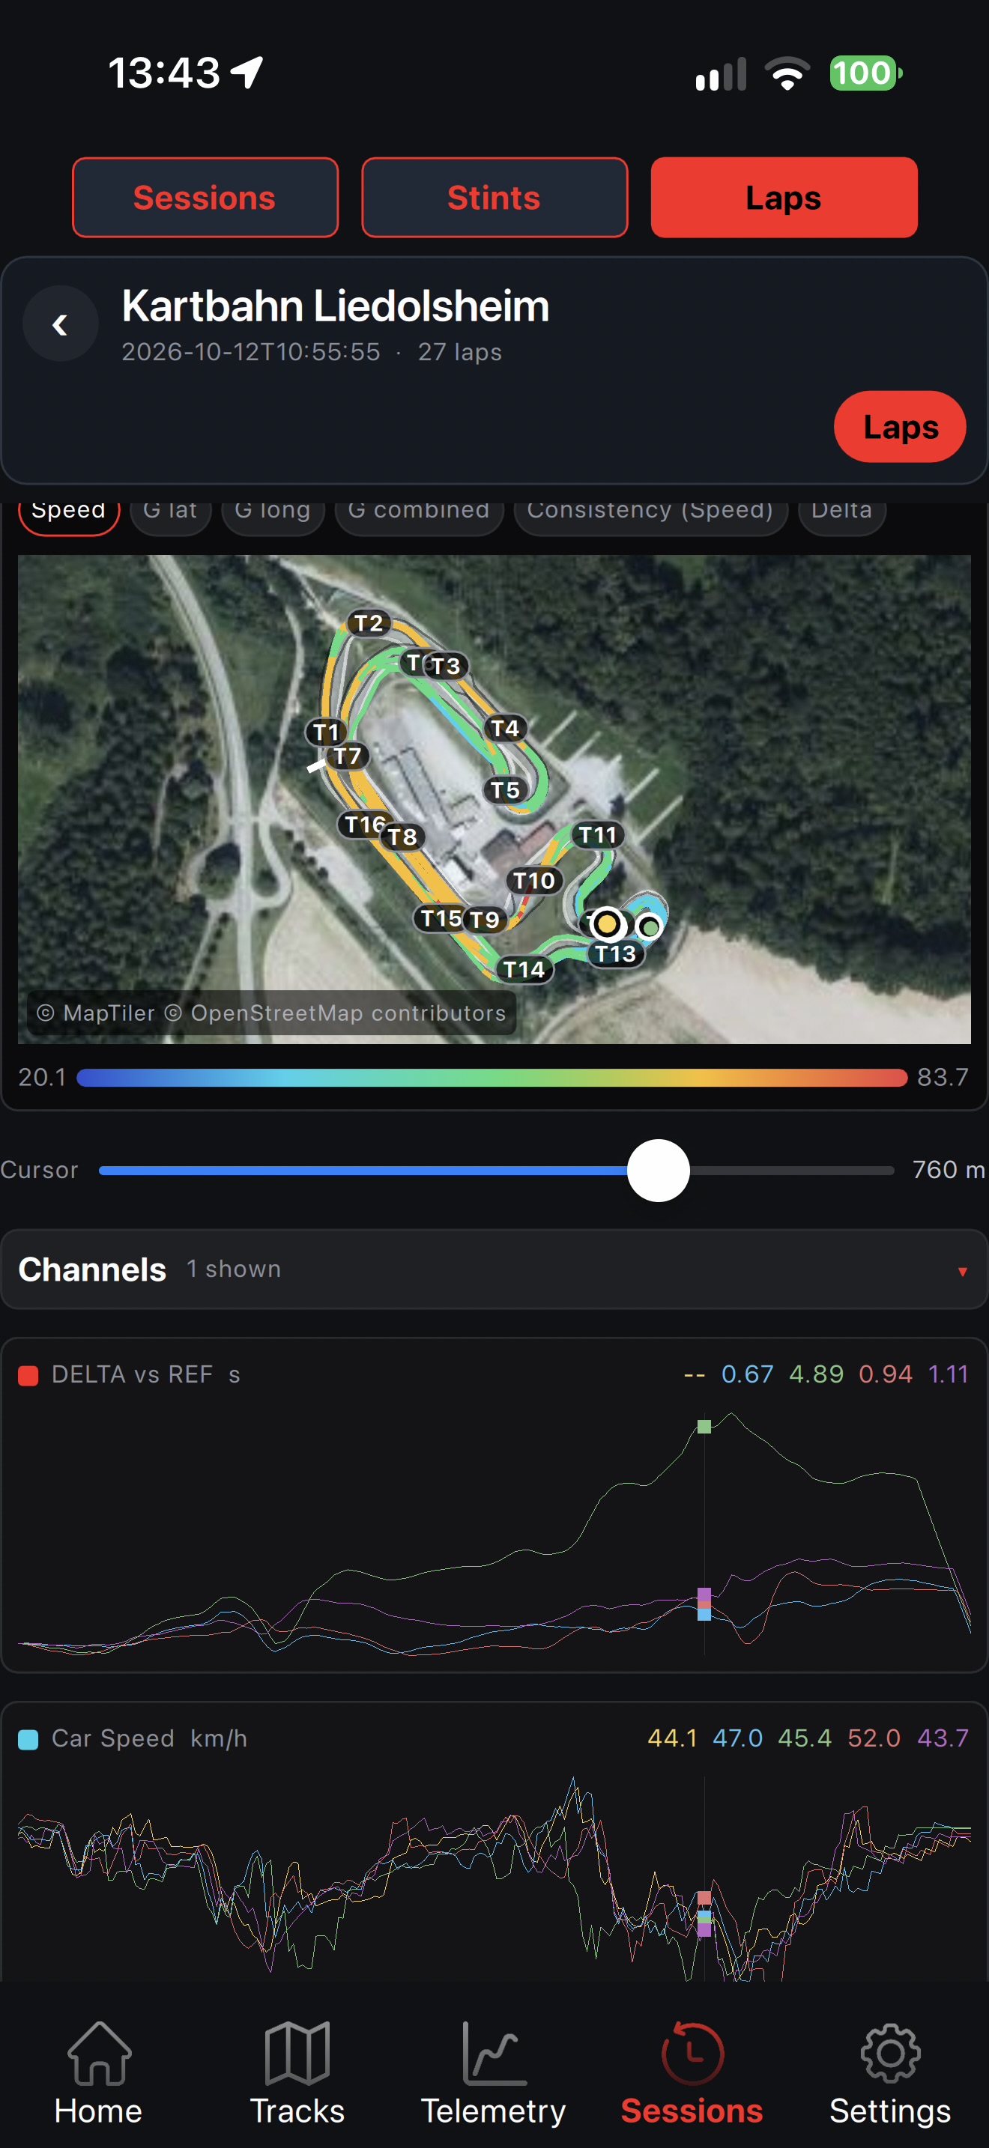Switch to the Stints top tab

point(494,198)
